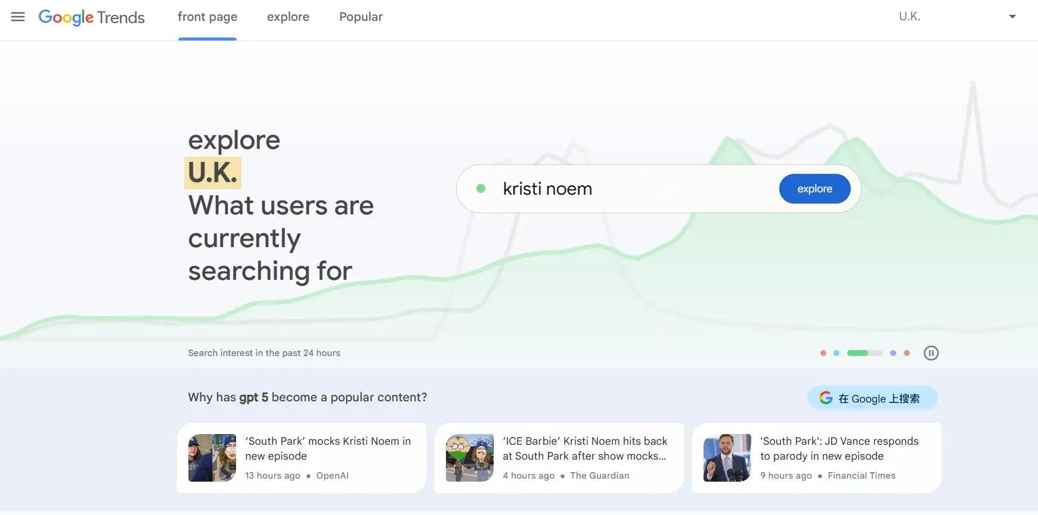This screenshot has width=1038, height=515.
Task: Select the last red carousel dot
Action: tap(907, 353)
